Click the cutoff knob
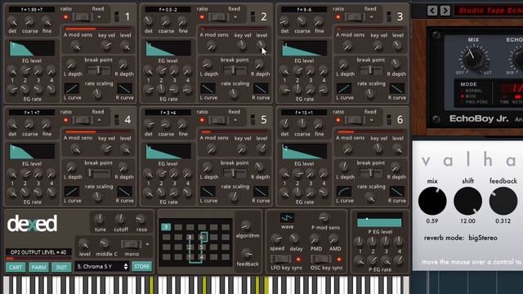This screenshot has height=294, width=523. pyautogui.click(x=120, y=219)
